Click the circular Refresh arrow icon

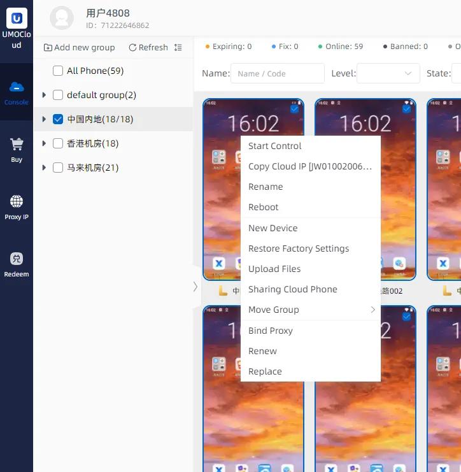(x=132, y=48)
